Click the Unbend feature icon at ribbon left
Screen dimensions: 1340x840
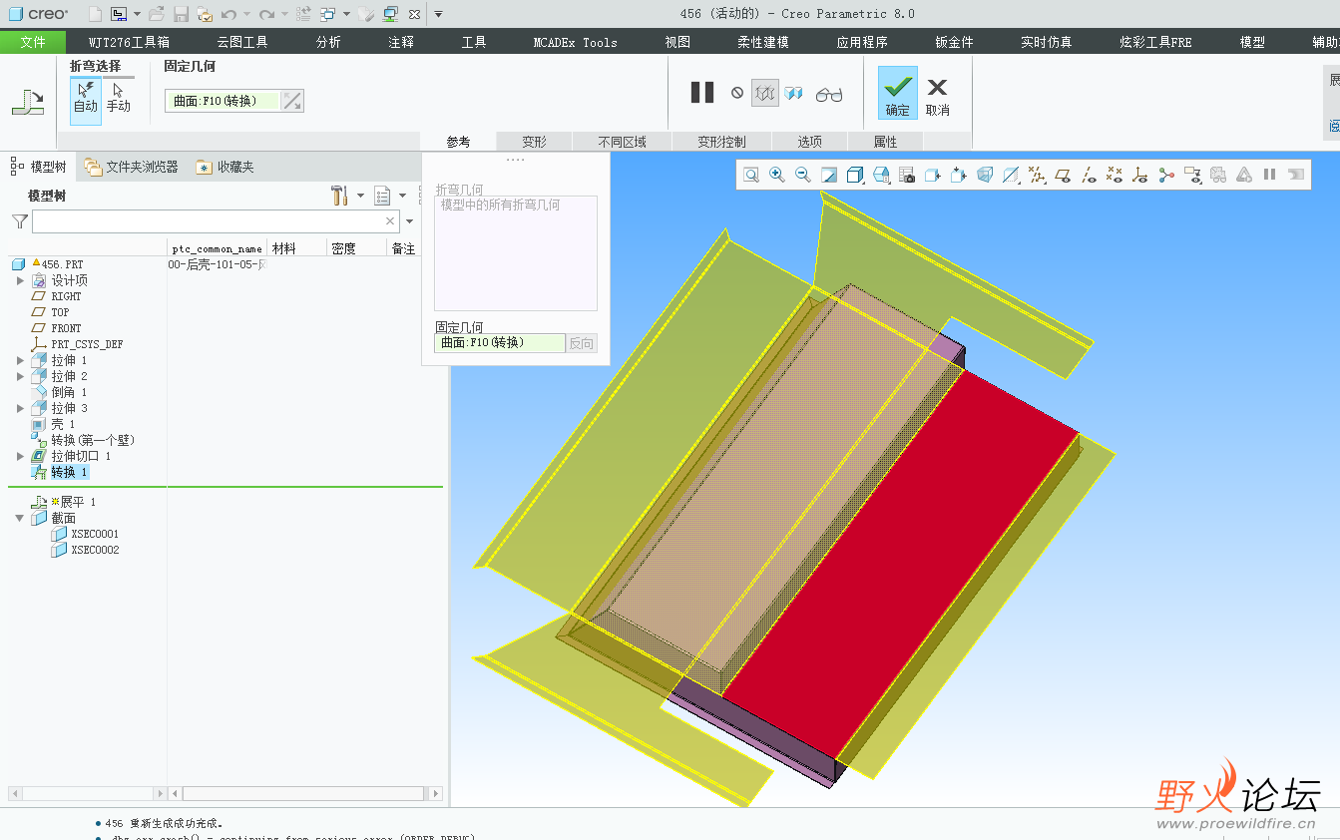click(27, 102)
